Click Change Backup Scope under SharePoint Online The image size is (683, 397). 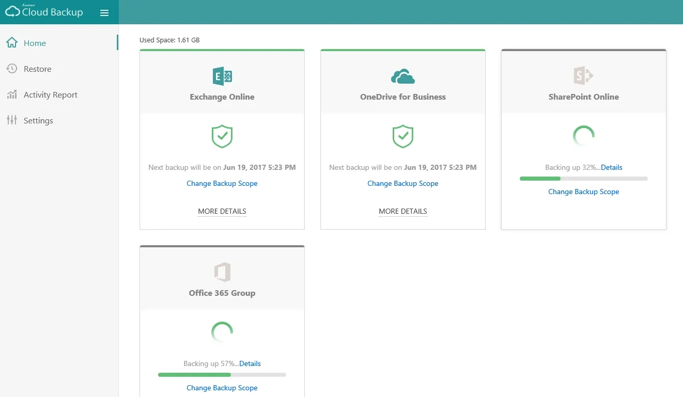pos(584,192)
